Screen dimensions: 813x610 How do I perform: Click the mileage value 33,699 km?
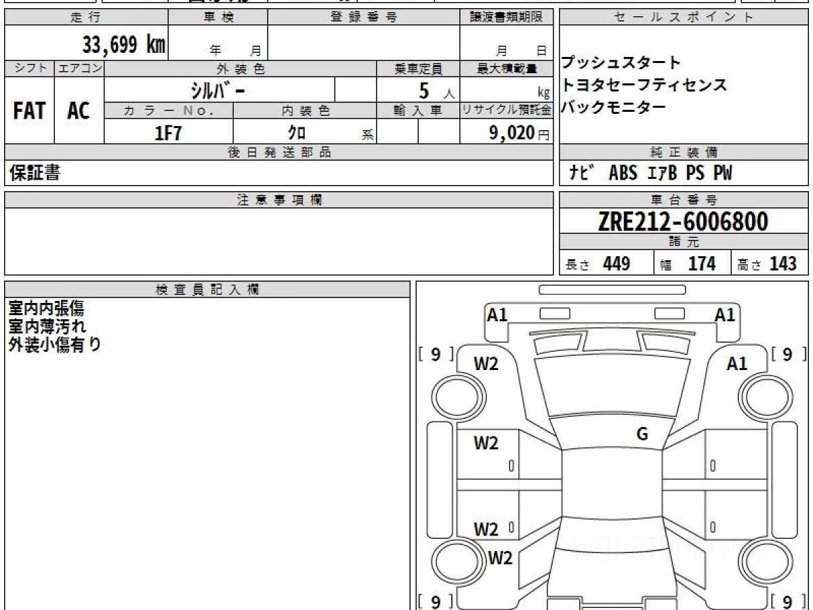pos(124,45)
